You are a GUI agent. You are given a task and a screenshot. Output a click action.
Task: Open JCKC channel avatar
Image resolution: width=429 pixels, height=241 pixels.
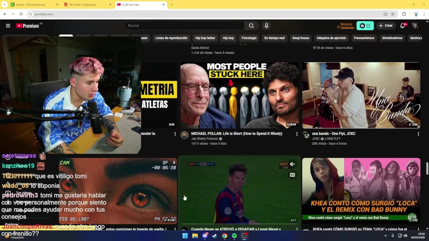306,135
